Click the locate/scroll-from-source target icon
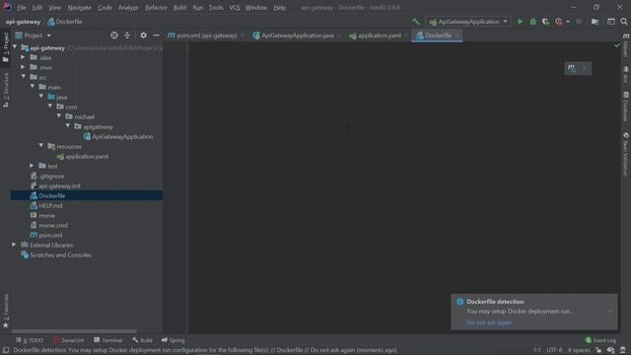Image resolution: width=631 pixels, height=355 pixels. (114, 35)
